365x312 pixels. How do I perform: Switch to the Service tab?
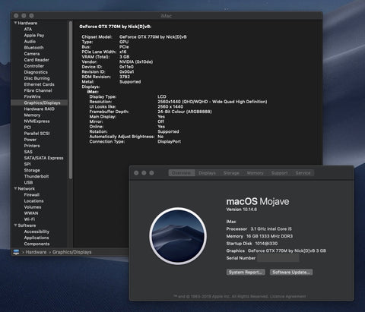(x=303, y=173)
